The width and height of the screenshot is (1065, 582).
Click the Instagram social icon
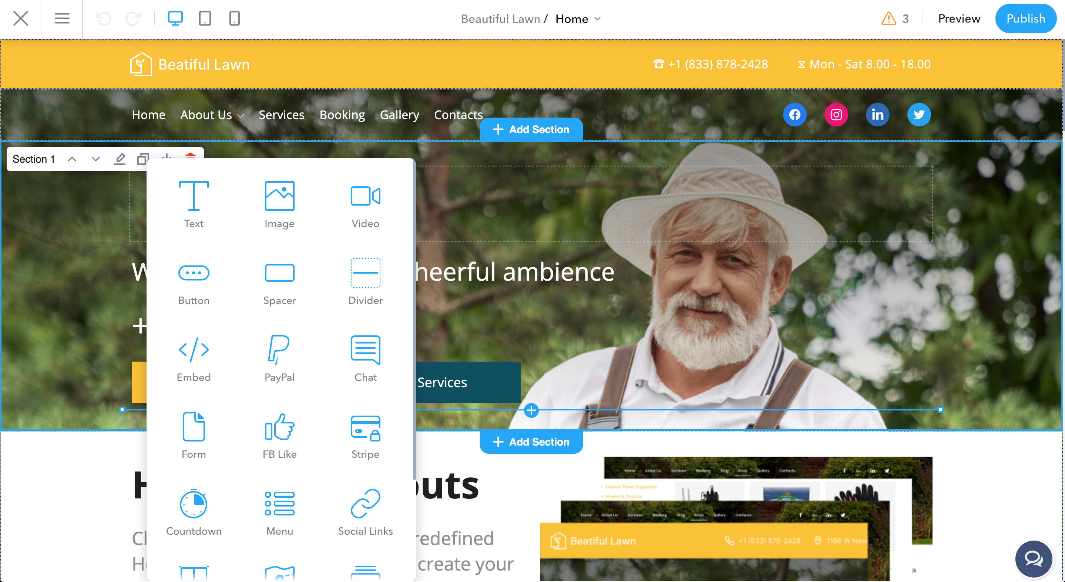point(836,114)
